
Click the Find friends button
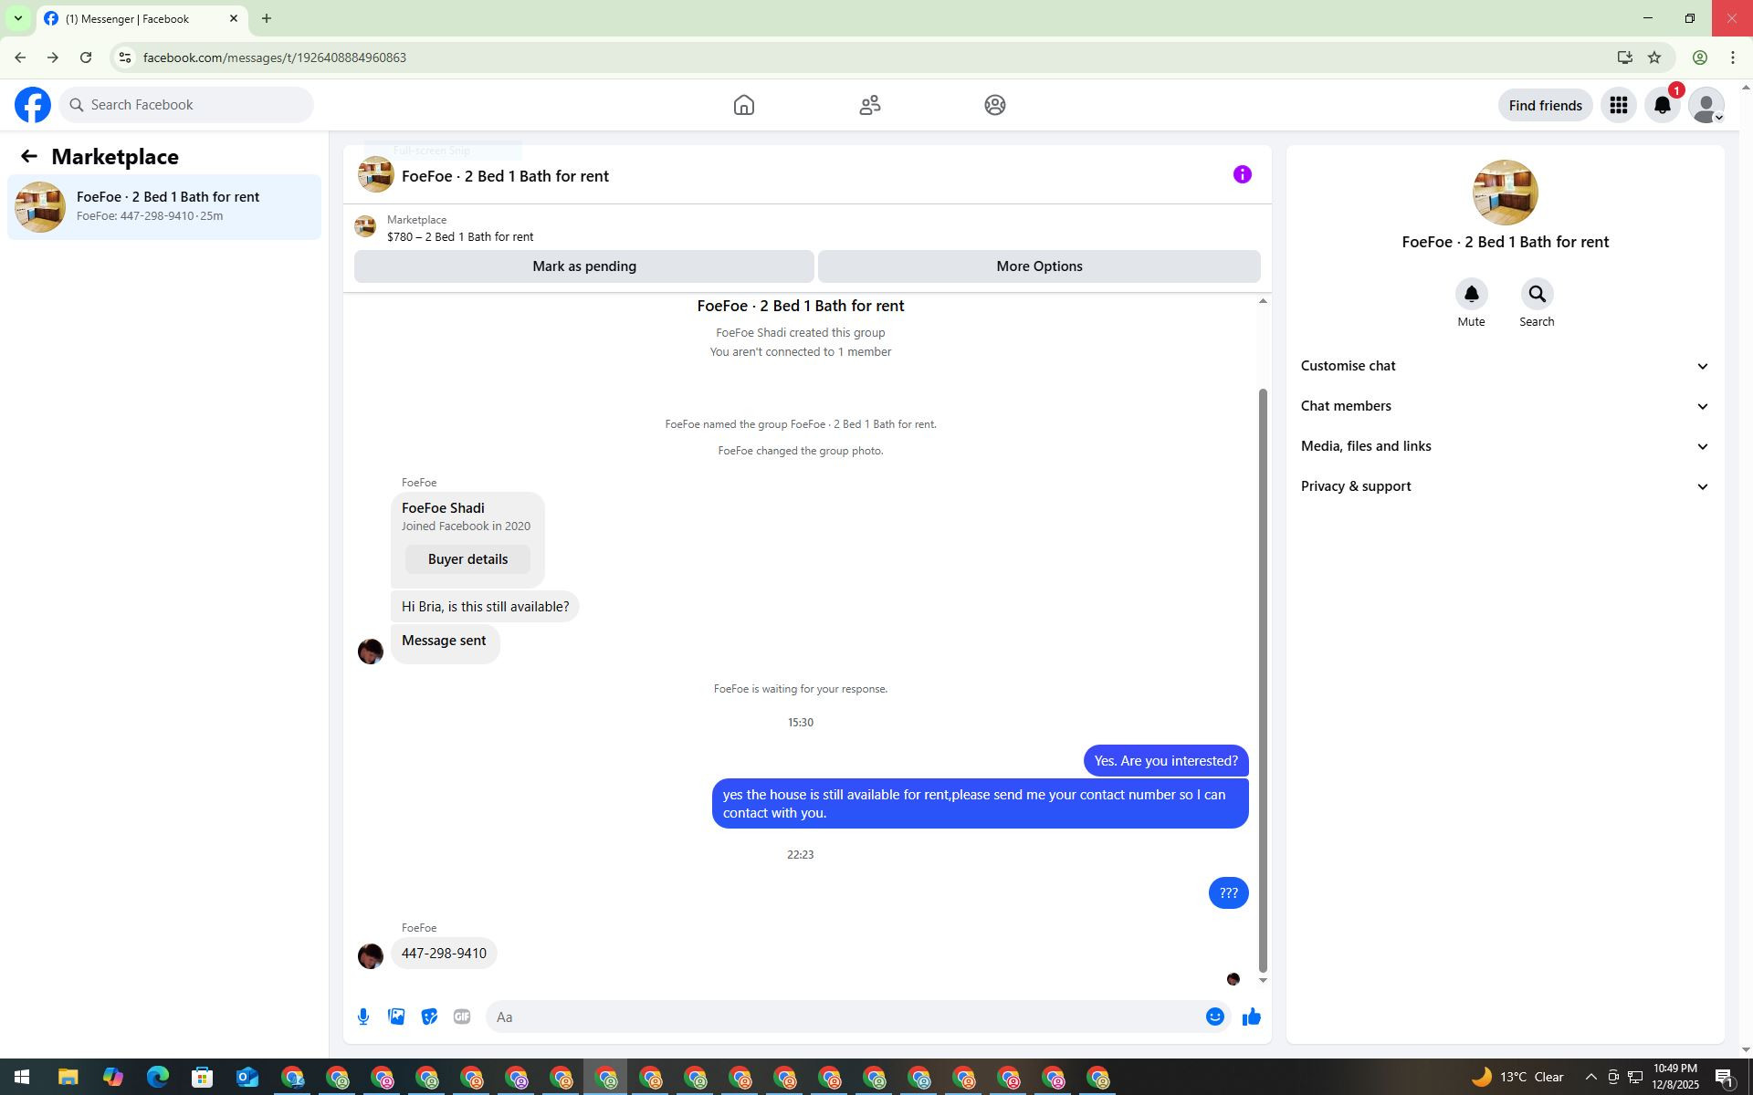[x=1545, y=106]
